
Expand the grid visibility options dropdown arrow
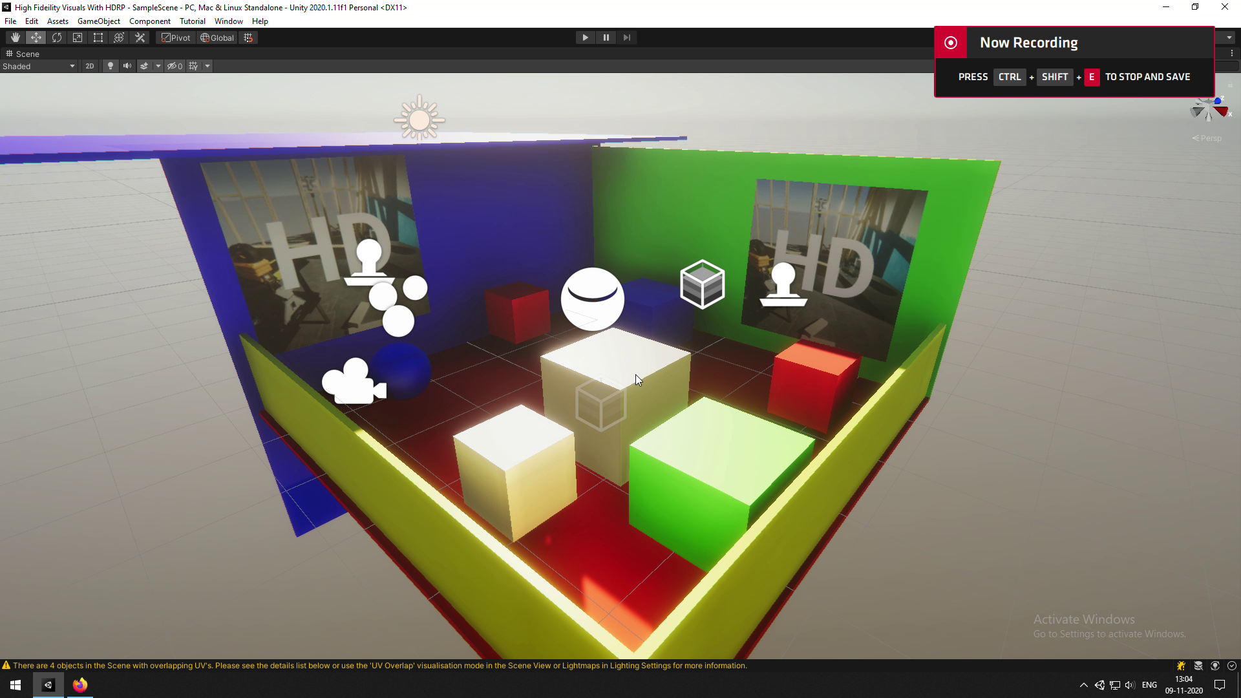tap(207, 66)
